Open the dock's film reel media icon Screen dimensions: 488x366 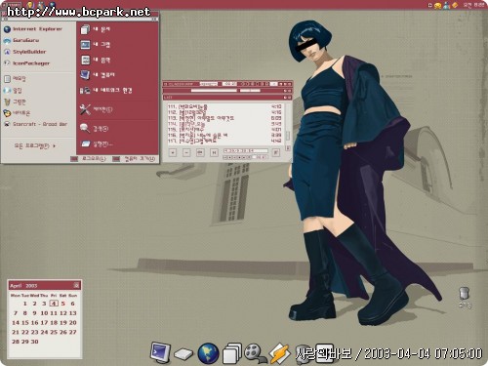[255, 353]
